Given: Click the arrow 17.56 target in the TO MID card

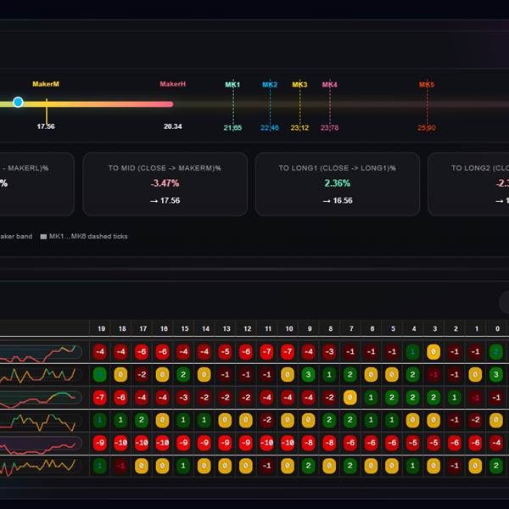Looking at the screenshot, I should [x=165, y=200].
